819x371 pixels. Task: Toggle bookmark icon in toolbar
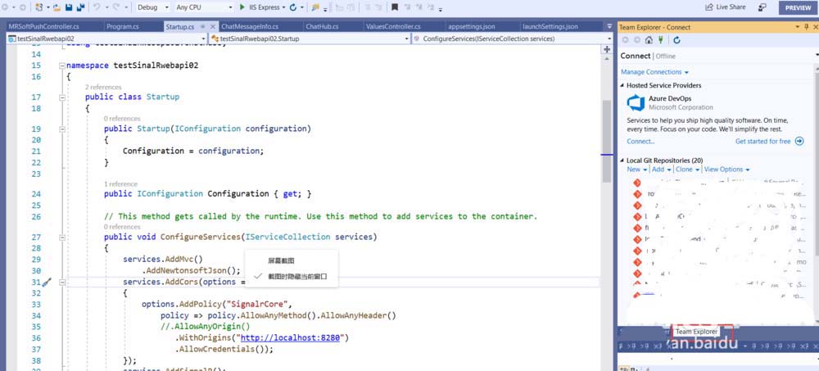(x=395, y=7)
